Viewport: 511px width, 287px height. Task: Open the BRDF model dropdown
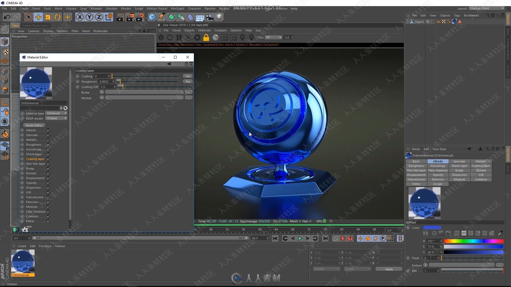[56, 118]
